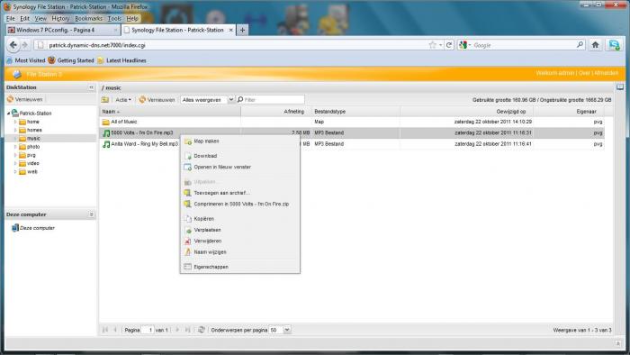
Task: Click the create folder toolbar icon
Action: pos(105,99)
